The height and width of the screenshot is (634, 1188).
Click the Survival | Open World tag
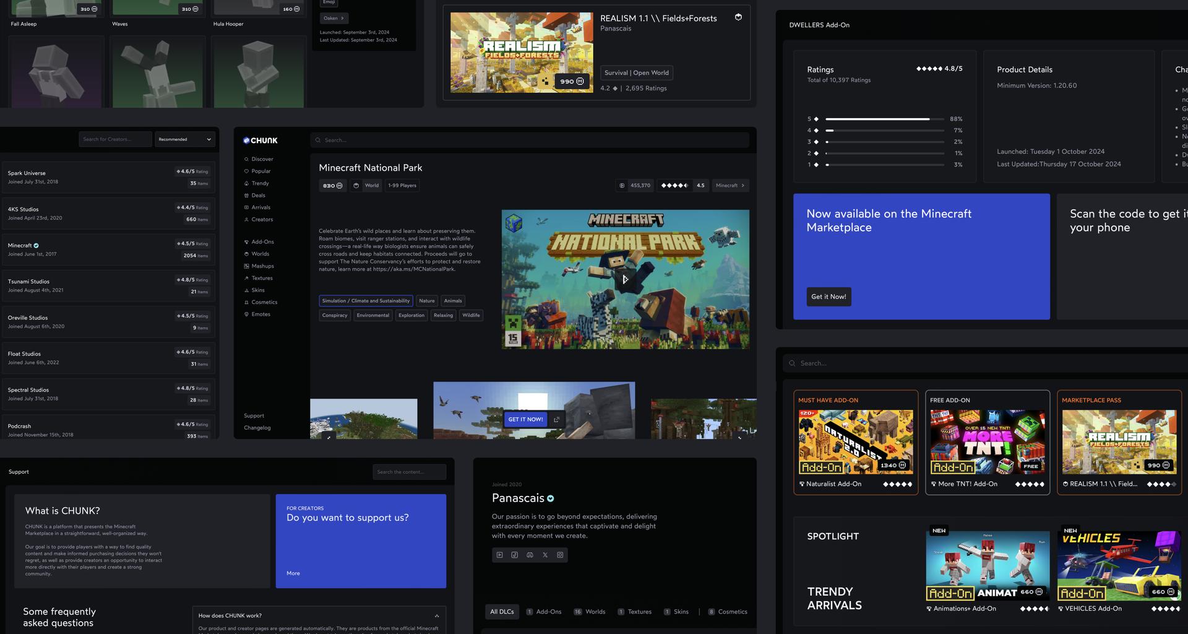(x=637, y=73)
